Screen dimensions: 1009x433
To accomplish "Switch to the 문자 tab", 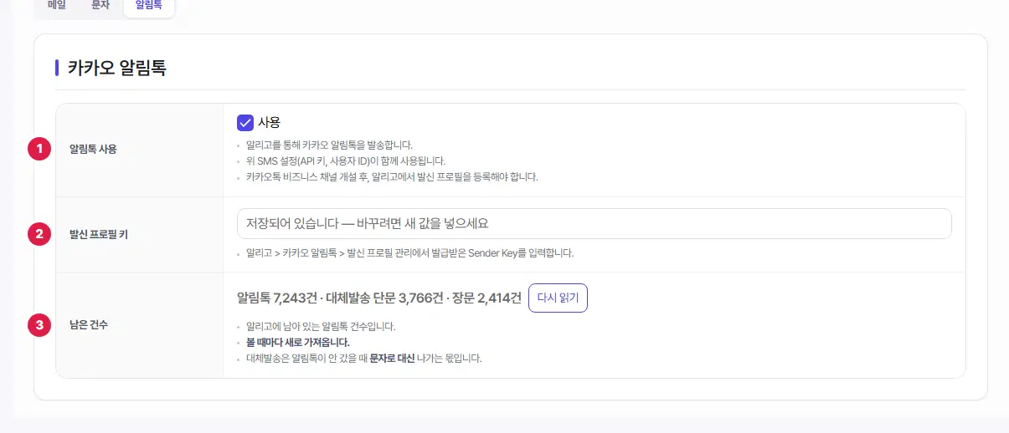I will [x=101, y=5].
